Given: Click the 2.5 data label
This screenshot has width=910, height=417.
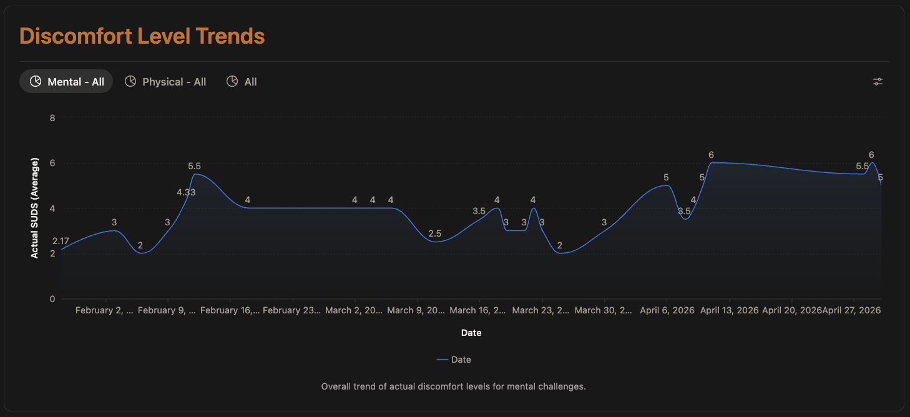Looking at the screenshot, I should (x=435, y=233).
